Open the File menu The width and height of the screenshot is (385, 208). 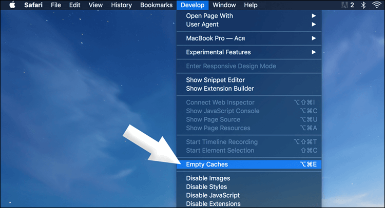coord(56,5)
